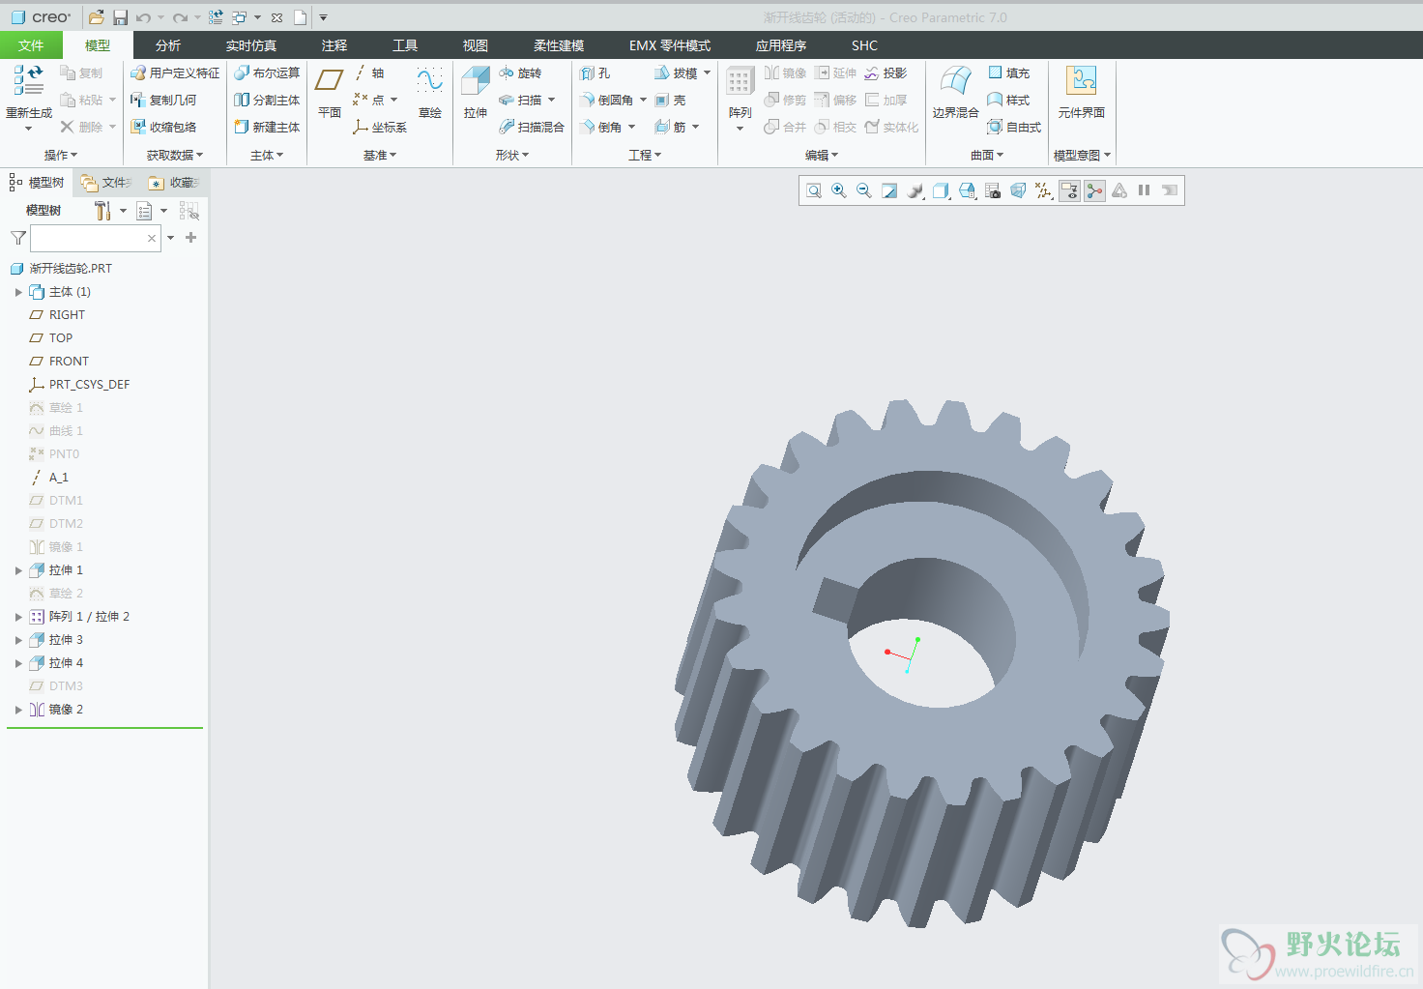The width and height of the screenshot is (1423, 989).
Task: Expand the 镜像 2 tree node
Action: (x=18, y=710)
